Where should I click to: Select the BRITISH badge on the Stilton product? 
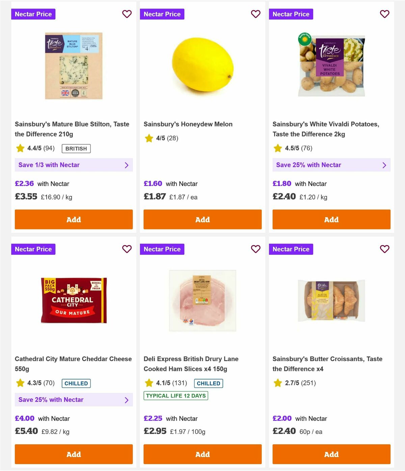(x=76, y=148)
